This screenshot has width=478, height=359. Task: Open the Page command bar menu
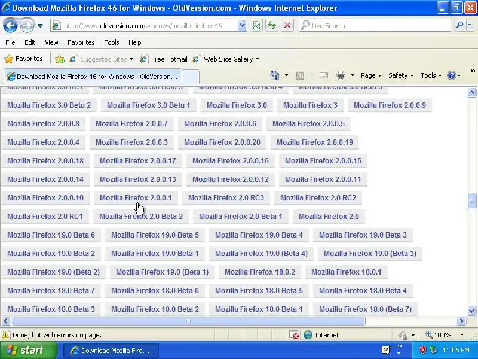370,75
